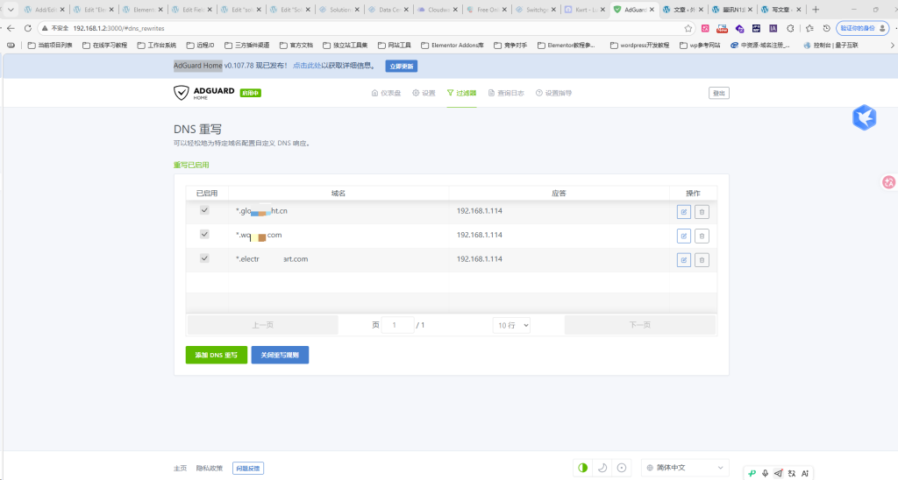Click the AI icon in floating toolbar
Screen dimensions: 898x480
805,473
